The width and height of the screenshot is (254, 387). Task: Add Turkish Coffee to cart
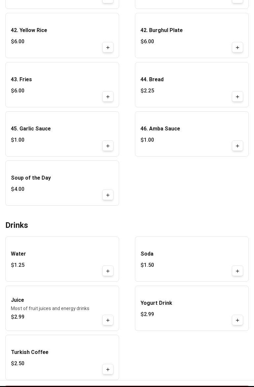[108, 369]
